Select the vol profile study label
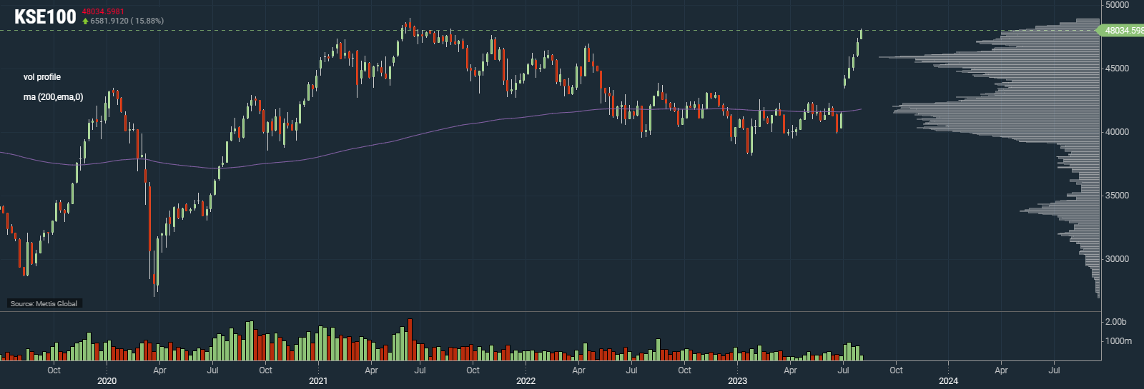The width and height of the screenshot is (1144, 389). (42, 77)
